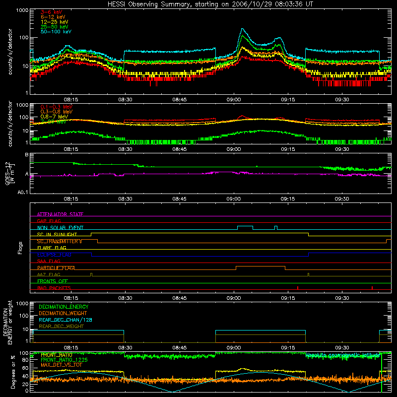
Task: Click the GOES-12 vertical axis title
Action: 10,173
